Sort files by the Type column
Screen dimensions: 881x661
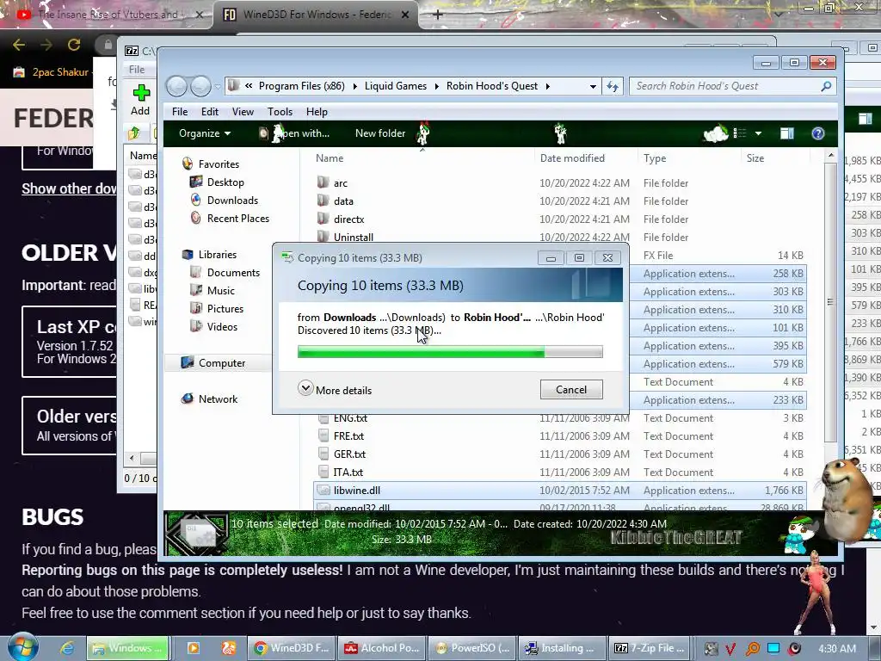pyautogui.click(x=655, y=158)
